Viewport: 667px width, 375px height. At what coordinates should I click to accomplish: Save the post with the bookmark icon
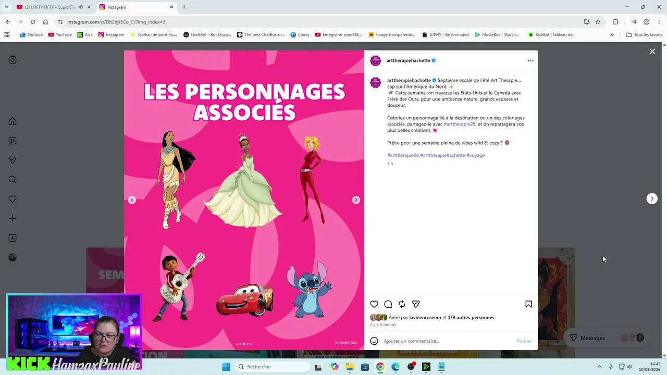click(528, 304)
